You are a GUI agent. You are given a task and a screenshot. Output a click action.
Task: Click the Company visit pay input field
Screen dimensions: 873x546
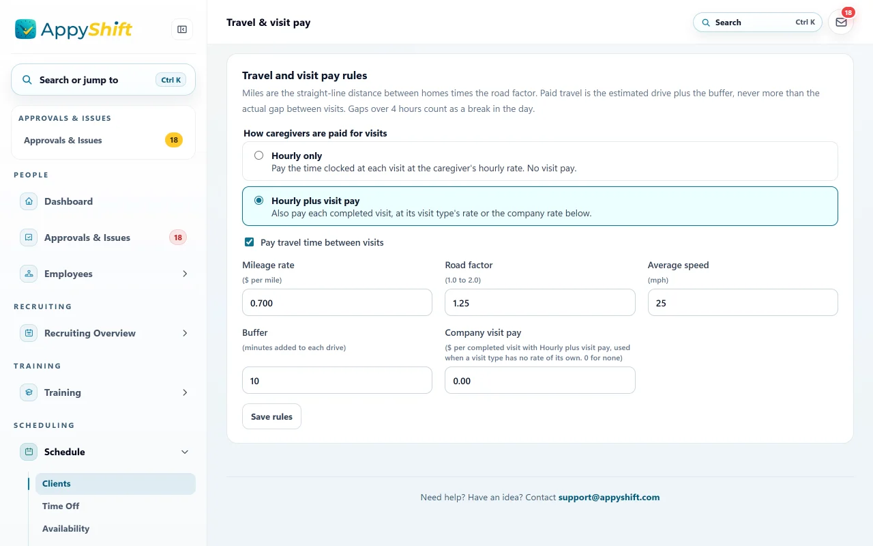[540, 380]
